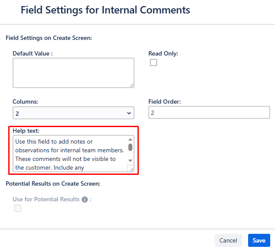The image size is (275, 249).
Task: Enable the Read Only checkbox
Action: tap(154, 62)
